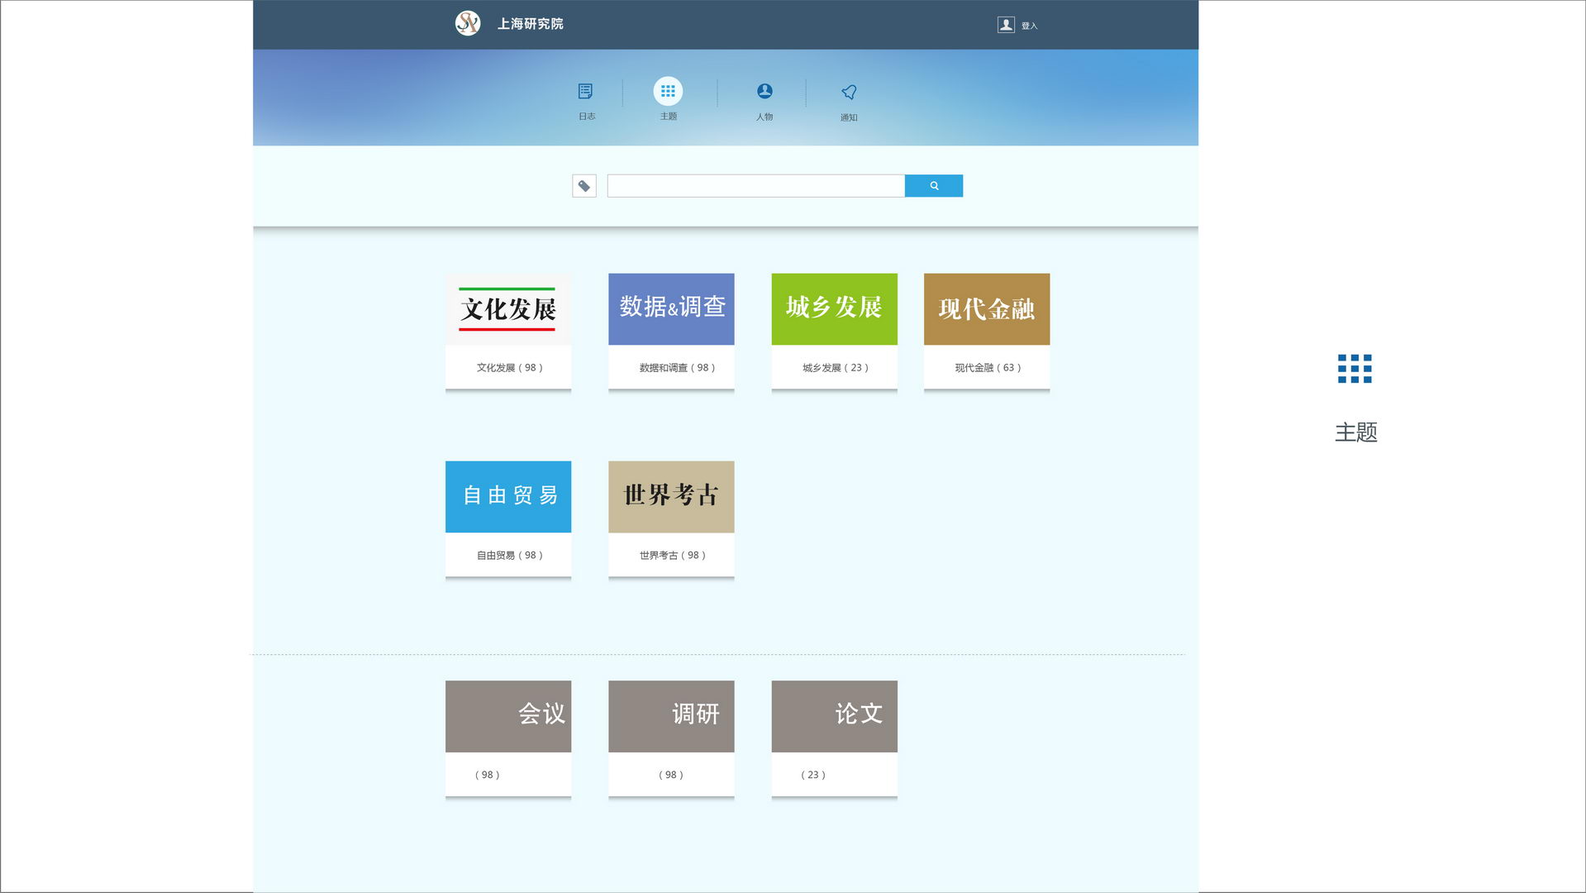
Task: Open the 通知 notification bell icon
Action: tap(849, 92)
